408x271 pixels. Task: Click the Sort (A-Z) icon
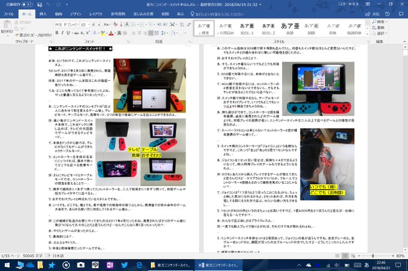(x=182, y=25)
